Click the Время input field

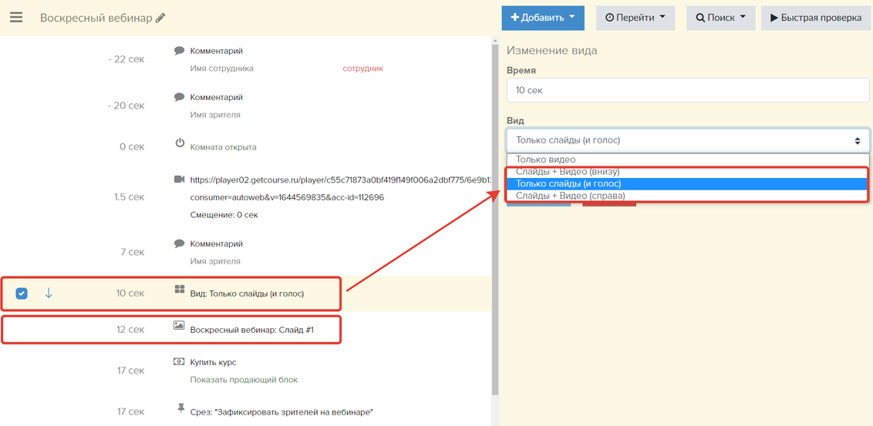click(687, 90)
